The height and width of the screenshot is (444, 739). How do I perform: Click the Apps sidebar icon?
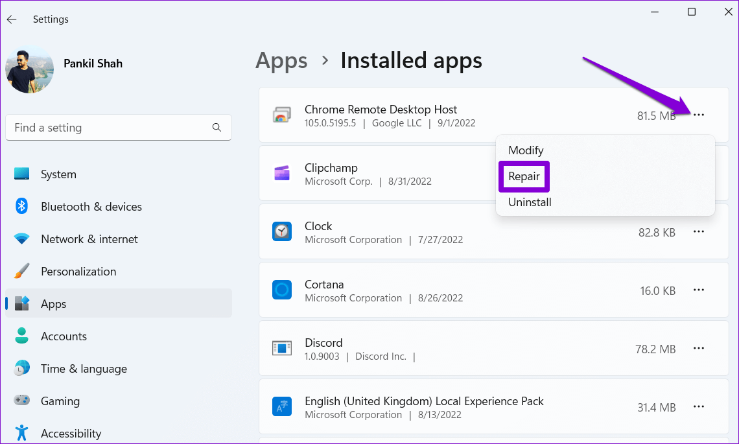[21, 303]
